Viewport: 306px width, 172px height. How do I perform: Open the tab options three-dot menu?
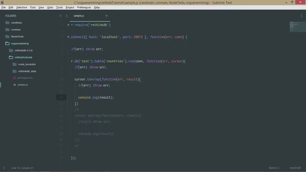(301, 16)
